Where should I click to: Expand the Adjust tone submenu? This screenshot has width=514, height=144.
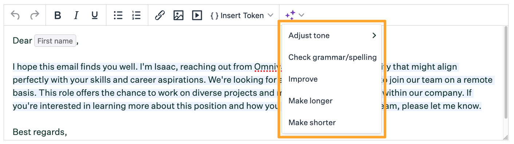pyautogui.click(x=331, y=36)
